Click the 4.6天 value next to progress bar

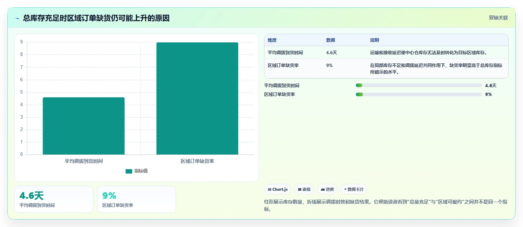coord(491,86)
